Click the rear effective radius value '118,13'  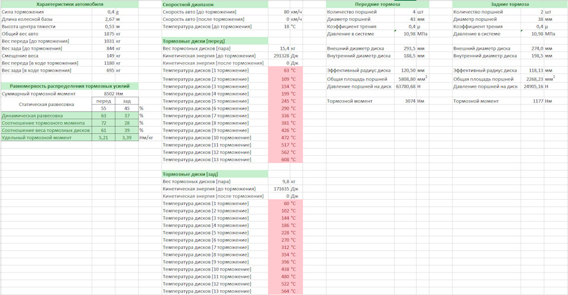pyautogui.click(x=532, y=70)
